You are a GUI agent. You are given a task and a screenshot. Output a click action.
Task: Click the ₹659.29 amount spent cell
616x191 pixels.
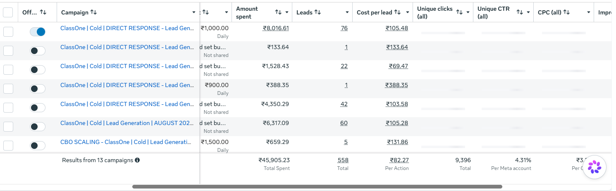pyautogui.click(x=277, y=142)
